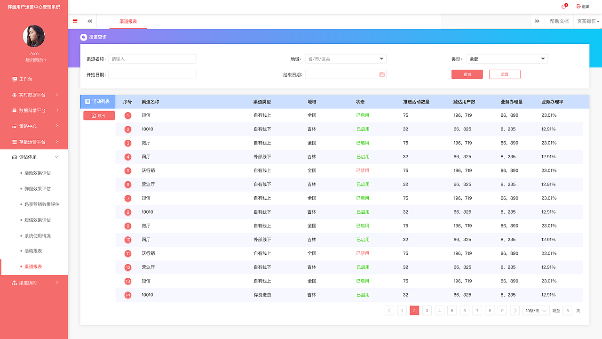Expand the 数据科学平台 menu
This screenshot has height=339, width=602.
(34, 110)
